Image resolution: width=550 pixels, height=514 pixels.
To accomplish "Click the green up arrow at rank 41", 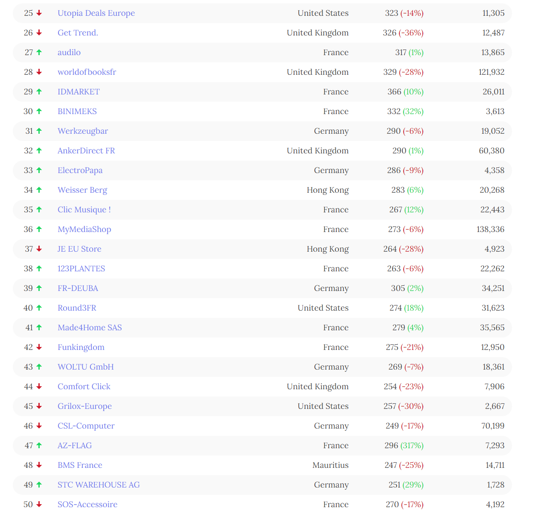I will tap(39, 328).
